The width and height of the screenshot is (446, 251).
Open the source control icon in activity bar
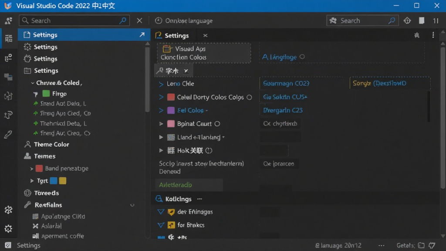(x=9, y=58)
